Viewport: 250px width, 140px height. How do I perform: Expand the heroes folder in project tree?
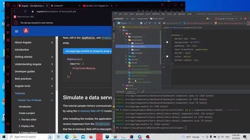pyautogui.click(x=129, y=50)
